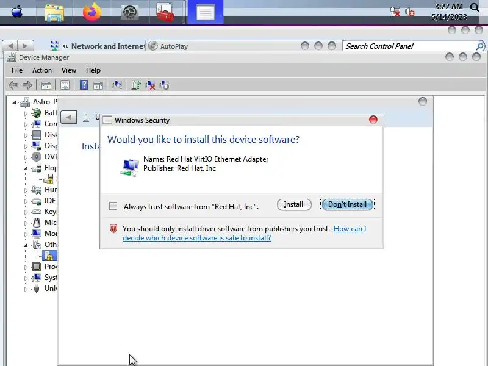Screen dimensions: 488x366
Task: Select the active notepad-style taskbar icon
Action: [x=206, y=12]
